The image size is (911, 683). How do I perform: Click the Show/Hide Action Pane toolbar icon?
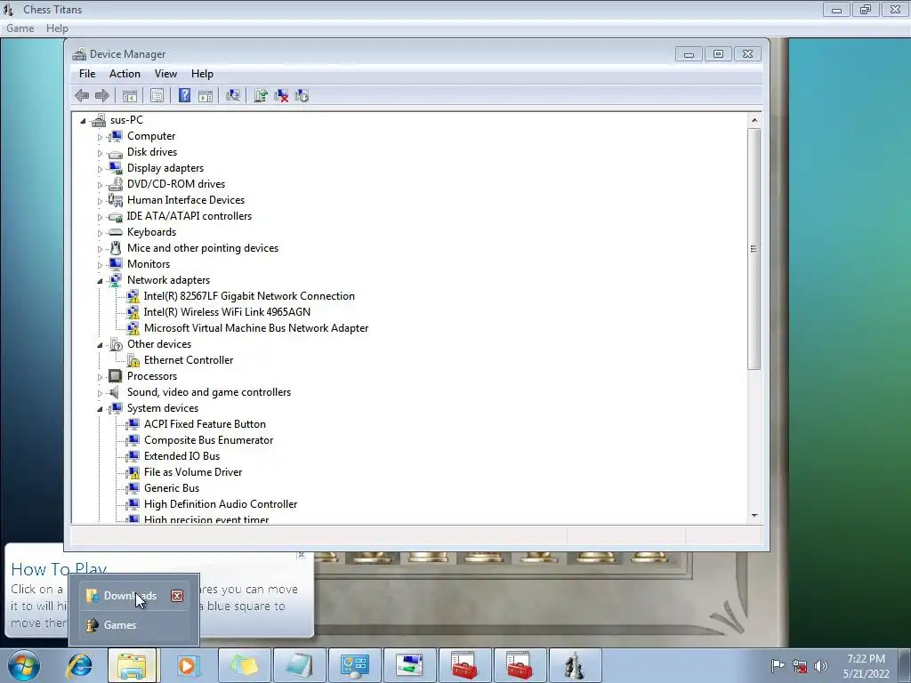tap(206, 96)
